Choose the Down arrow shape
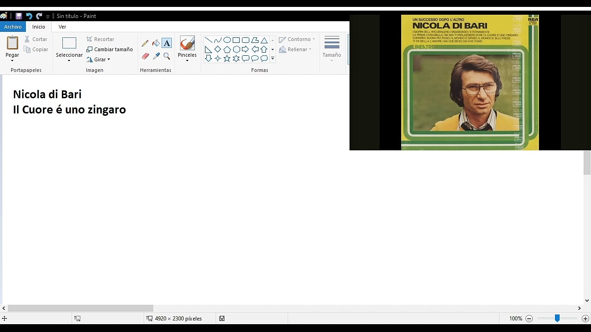Screen dimensions: 591x332 (x=209, y=59)
